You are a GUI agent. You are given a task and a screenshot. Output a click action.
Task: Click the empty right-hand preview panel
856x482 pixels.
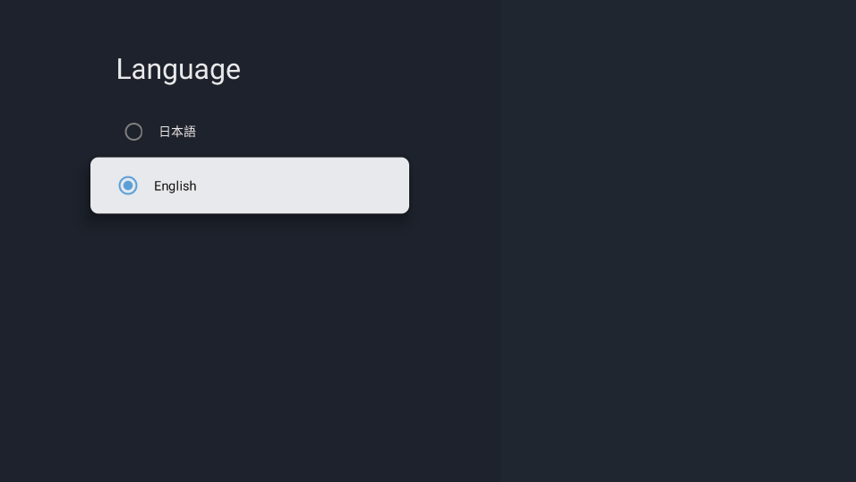pyautogui.click(x=678, y=241)
